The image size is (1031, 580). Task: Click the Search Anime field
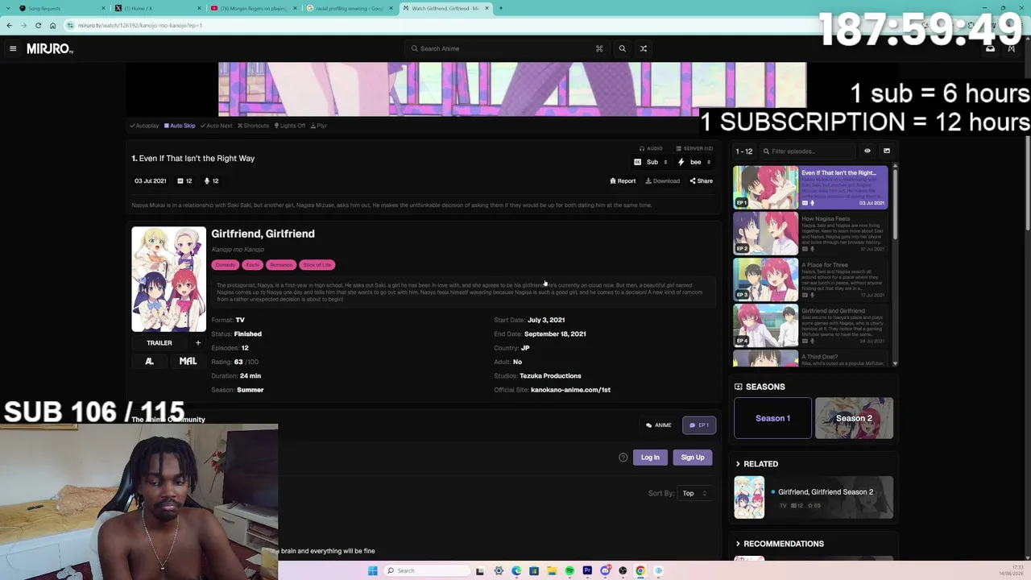(507, 48)
